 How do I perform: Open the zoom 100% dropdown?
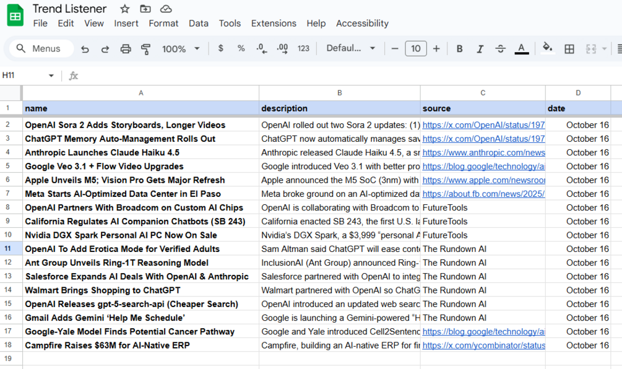[181, 49]
